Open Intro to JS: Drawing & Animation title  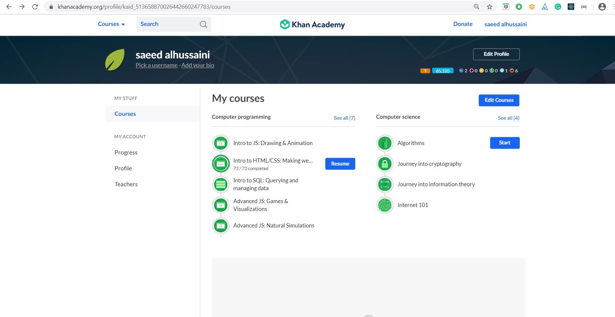(x=273, y=143)
